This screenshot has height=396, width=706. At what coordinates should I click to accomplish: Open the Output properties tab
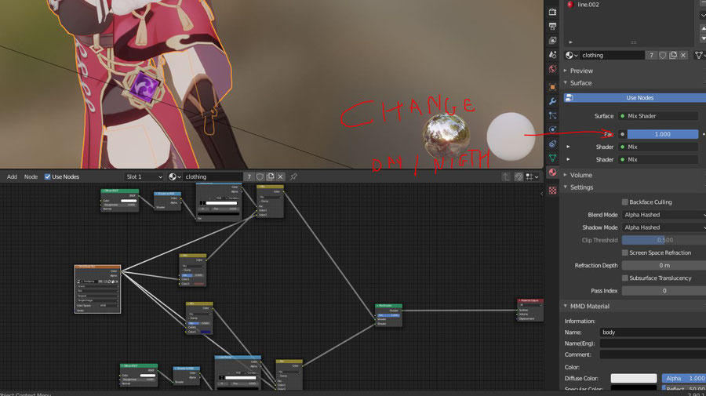(552, 26)
